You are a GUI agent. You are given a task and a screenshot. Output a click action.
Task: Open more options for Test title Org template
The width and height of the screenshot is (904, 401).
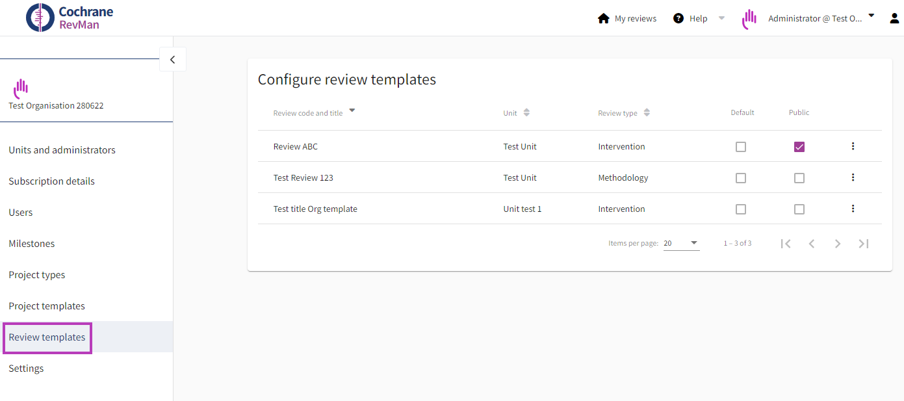pos(853,209)
